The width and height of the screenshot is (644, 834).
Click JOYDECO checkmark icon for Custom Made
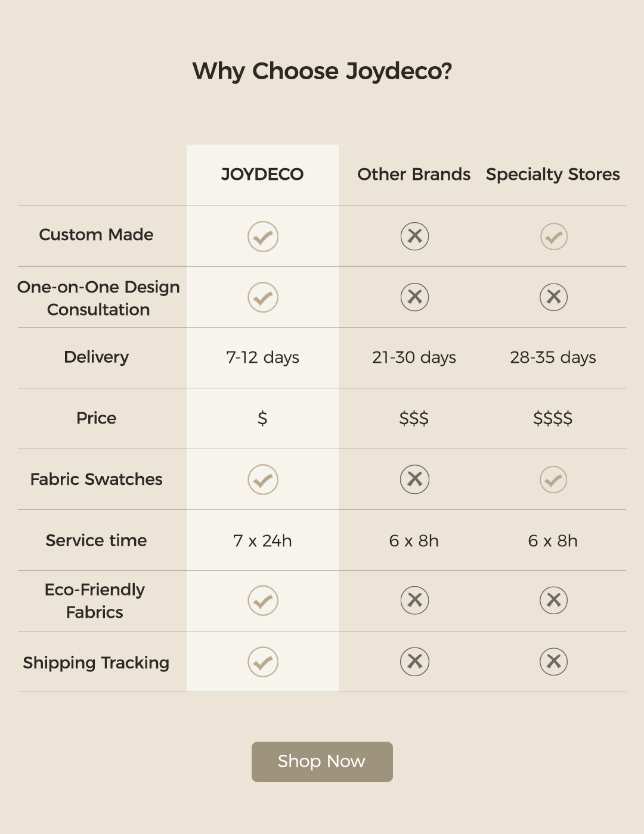pyautogui.click(x=263, y=236)
